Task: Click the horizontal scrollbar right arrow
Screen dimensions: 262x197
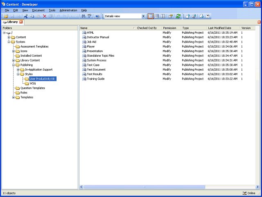Action: [257, 187]
